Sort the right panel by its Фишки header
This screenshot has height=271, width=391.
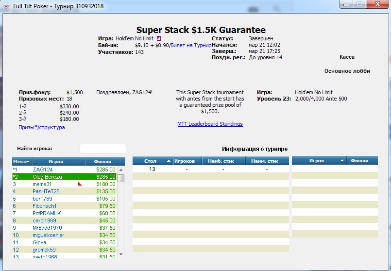click(x=362, y=161)
